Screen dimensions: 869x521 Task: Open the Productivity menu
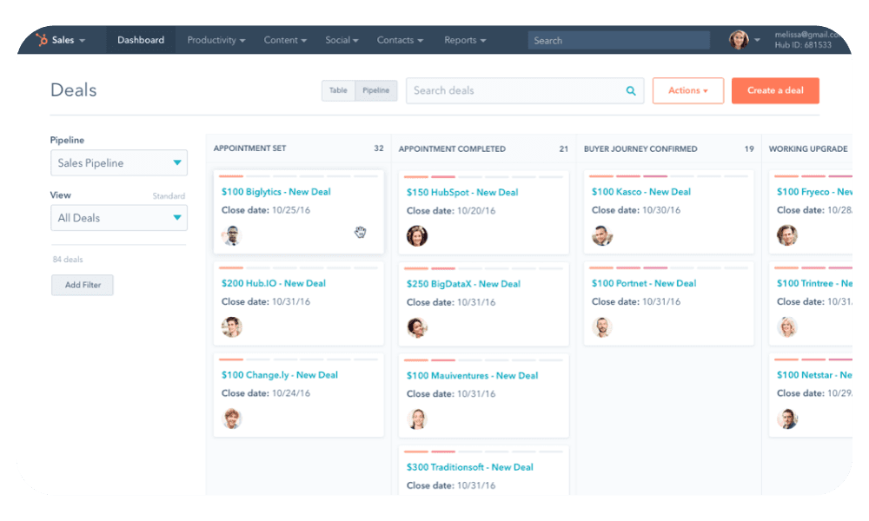(x=216, y=40)
